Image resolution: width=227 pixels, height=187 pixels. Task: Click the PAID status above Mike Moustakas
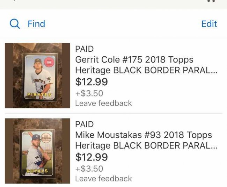(x=85, y=124)
